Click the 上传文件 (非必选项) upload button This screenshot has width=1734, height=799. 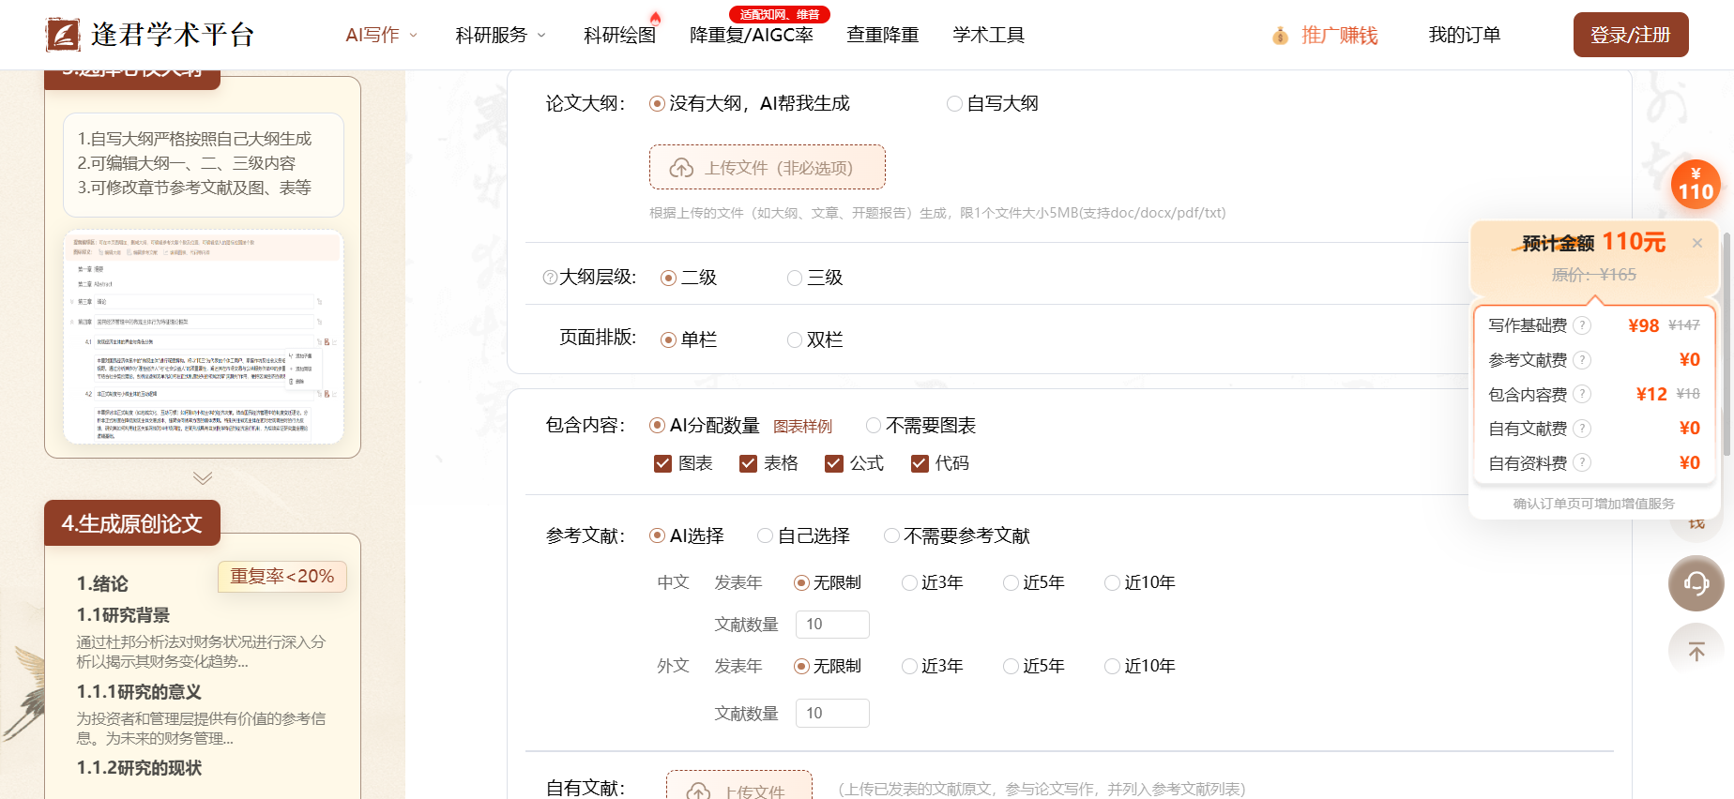pyautogui.click(x=767, y=167)
